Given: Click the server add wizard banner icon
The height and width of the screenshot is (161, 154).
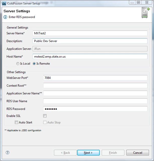Looking at the screenshot, I should [146, 13].
